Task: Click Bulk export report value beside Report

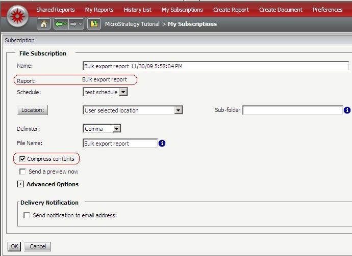Action: [x=105, y=79]
